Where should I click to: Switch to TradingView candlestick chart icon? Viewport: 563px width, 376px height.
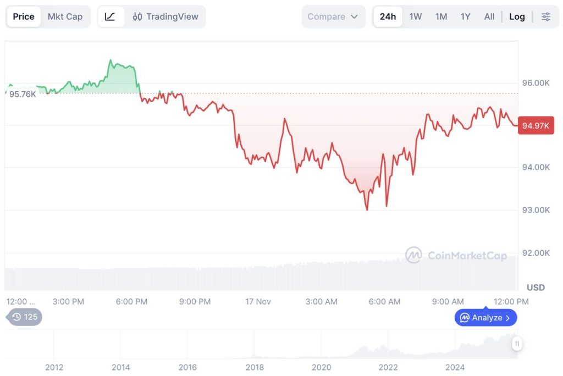tap(137, 16)
